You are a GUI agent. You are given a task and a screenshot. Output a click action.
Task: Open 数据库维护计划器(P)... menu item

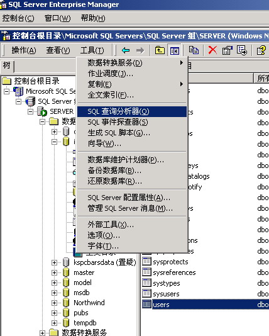tap(132, 160)
